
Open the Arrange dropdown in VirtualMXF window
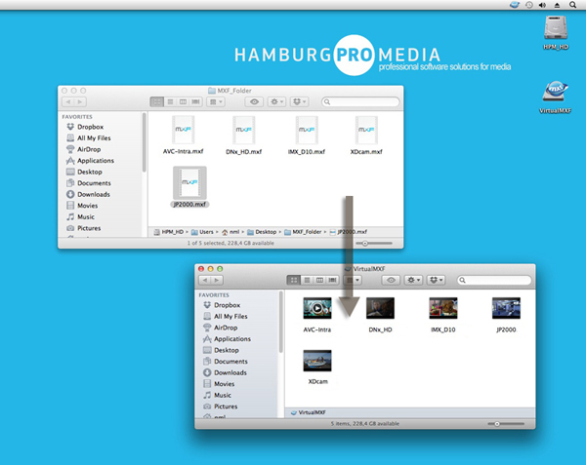353,280
